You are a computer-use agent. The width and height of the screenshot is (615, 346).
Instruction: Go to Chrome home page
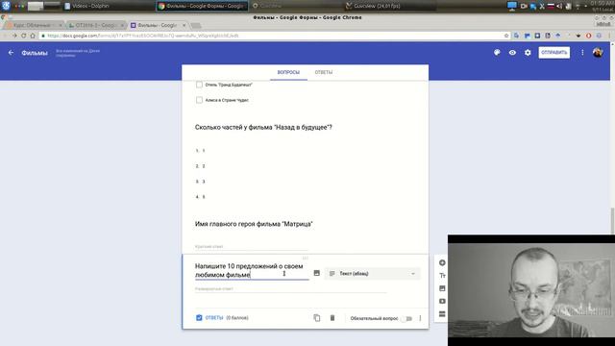tap(33, 36)
